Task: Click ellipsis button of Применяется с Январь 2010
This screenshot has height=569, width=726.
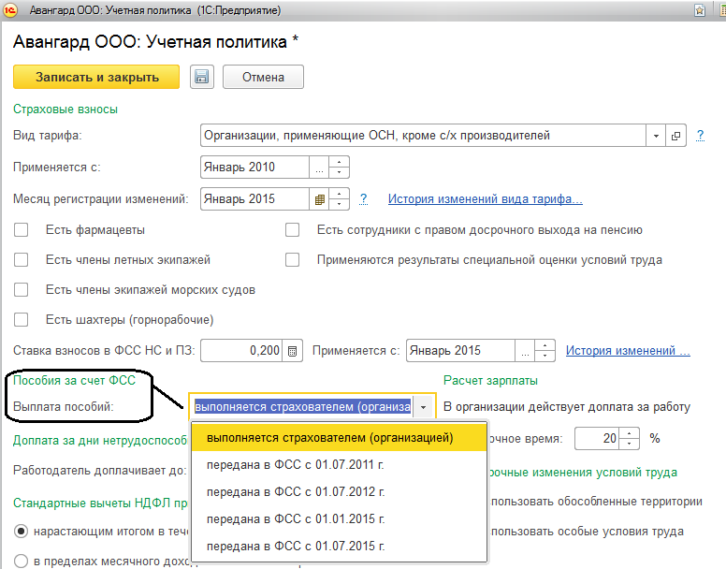Action: [319, 168]
